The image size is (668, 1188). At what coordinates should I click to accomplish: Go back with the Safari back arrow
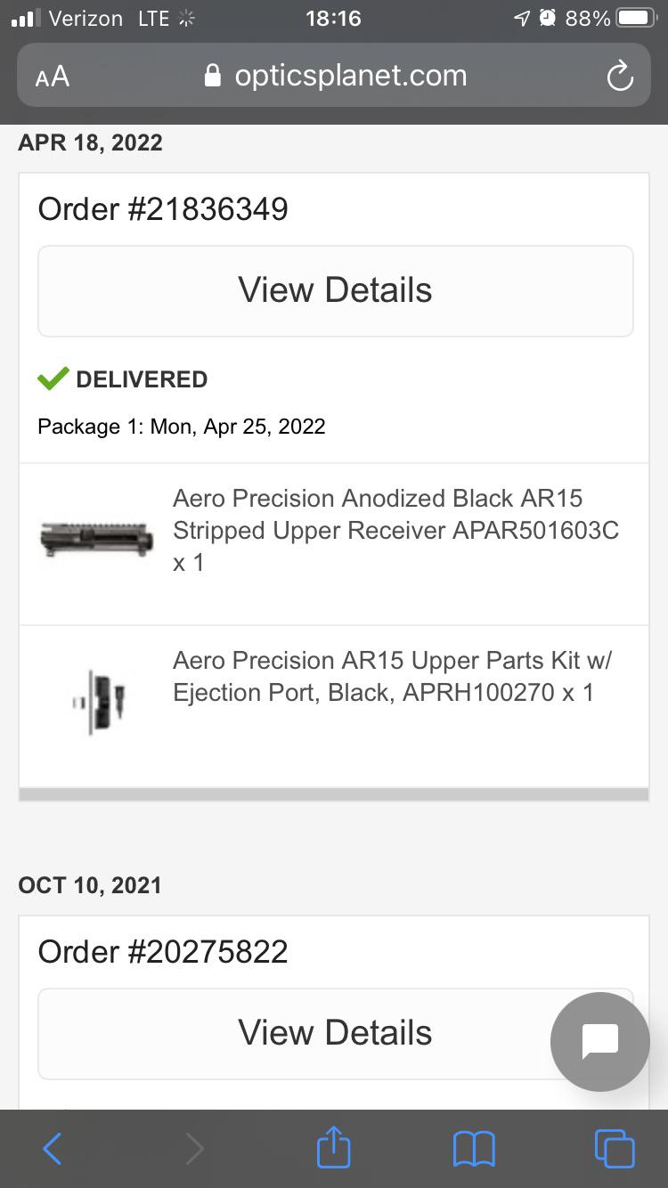[53, 1149]
